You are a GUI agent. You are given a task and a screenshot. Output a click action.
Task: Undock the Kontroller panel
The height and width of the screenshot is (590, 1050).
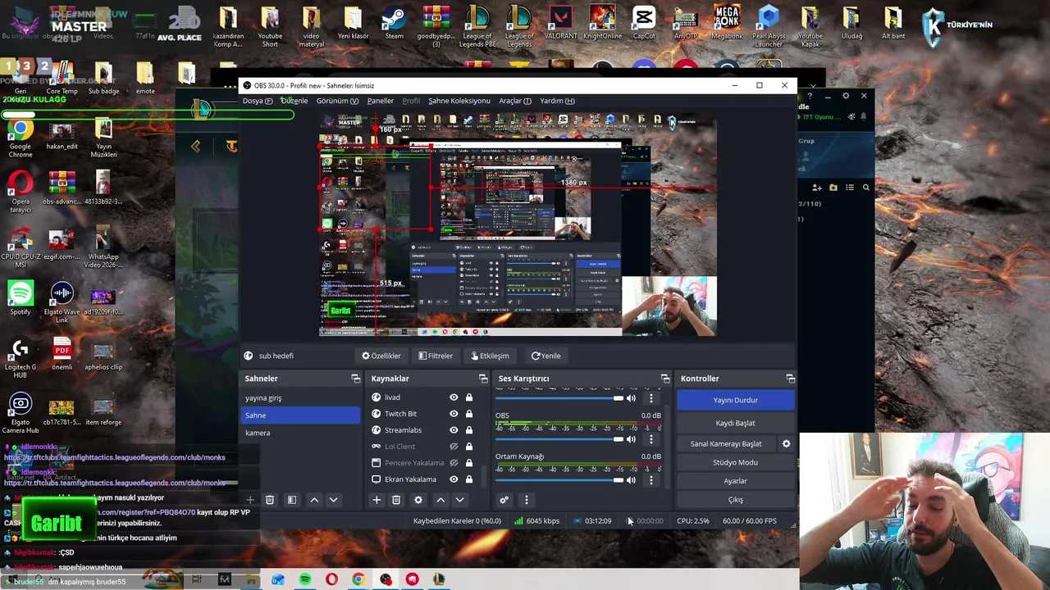(x=790, y=379)
